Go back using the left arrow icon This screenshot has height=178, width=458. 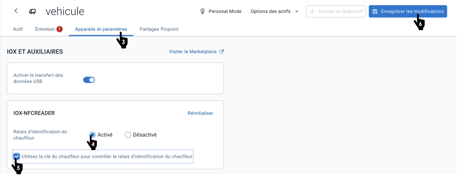[16, 11]
